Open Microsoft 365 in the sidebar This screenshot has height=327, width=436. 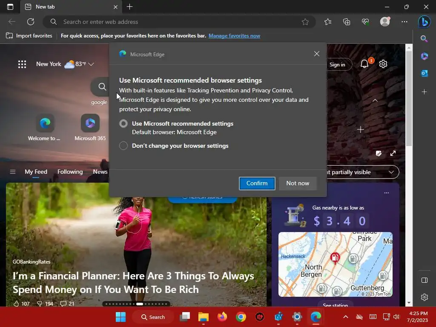pyautogui.click(x=424, y=56)
